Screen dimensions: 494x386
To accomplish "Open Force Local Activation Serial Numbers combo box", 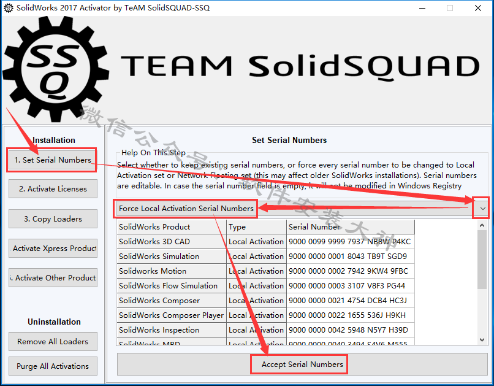I will (x=302, y=209).
